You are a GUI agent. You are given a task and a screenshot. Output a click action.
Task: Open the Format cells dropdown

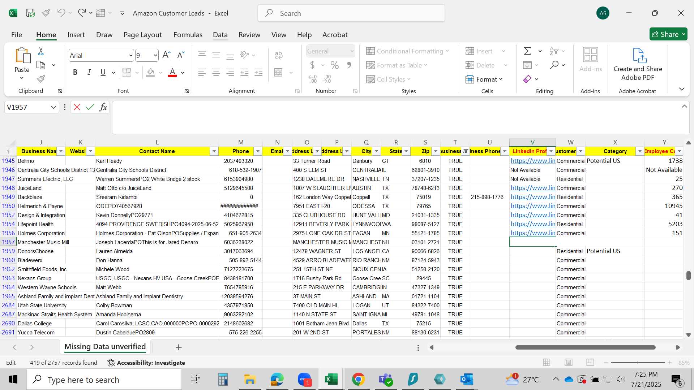click(x=484, y=79)
